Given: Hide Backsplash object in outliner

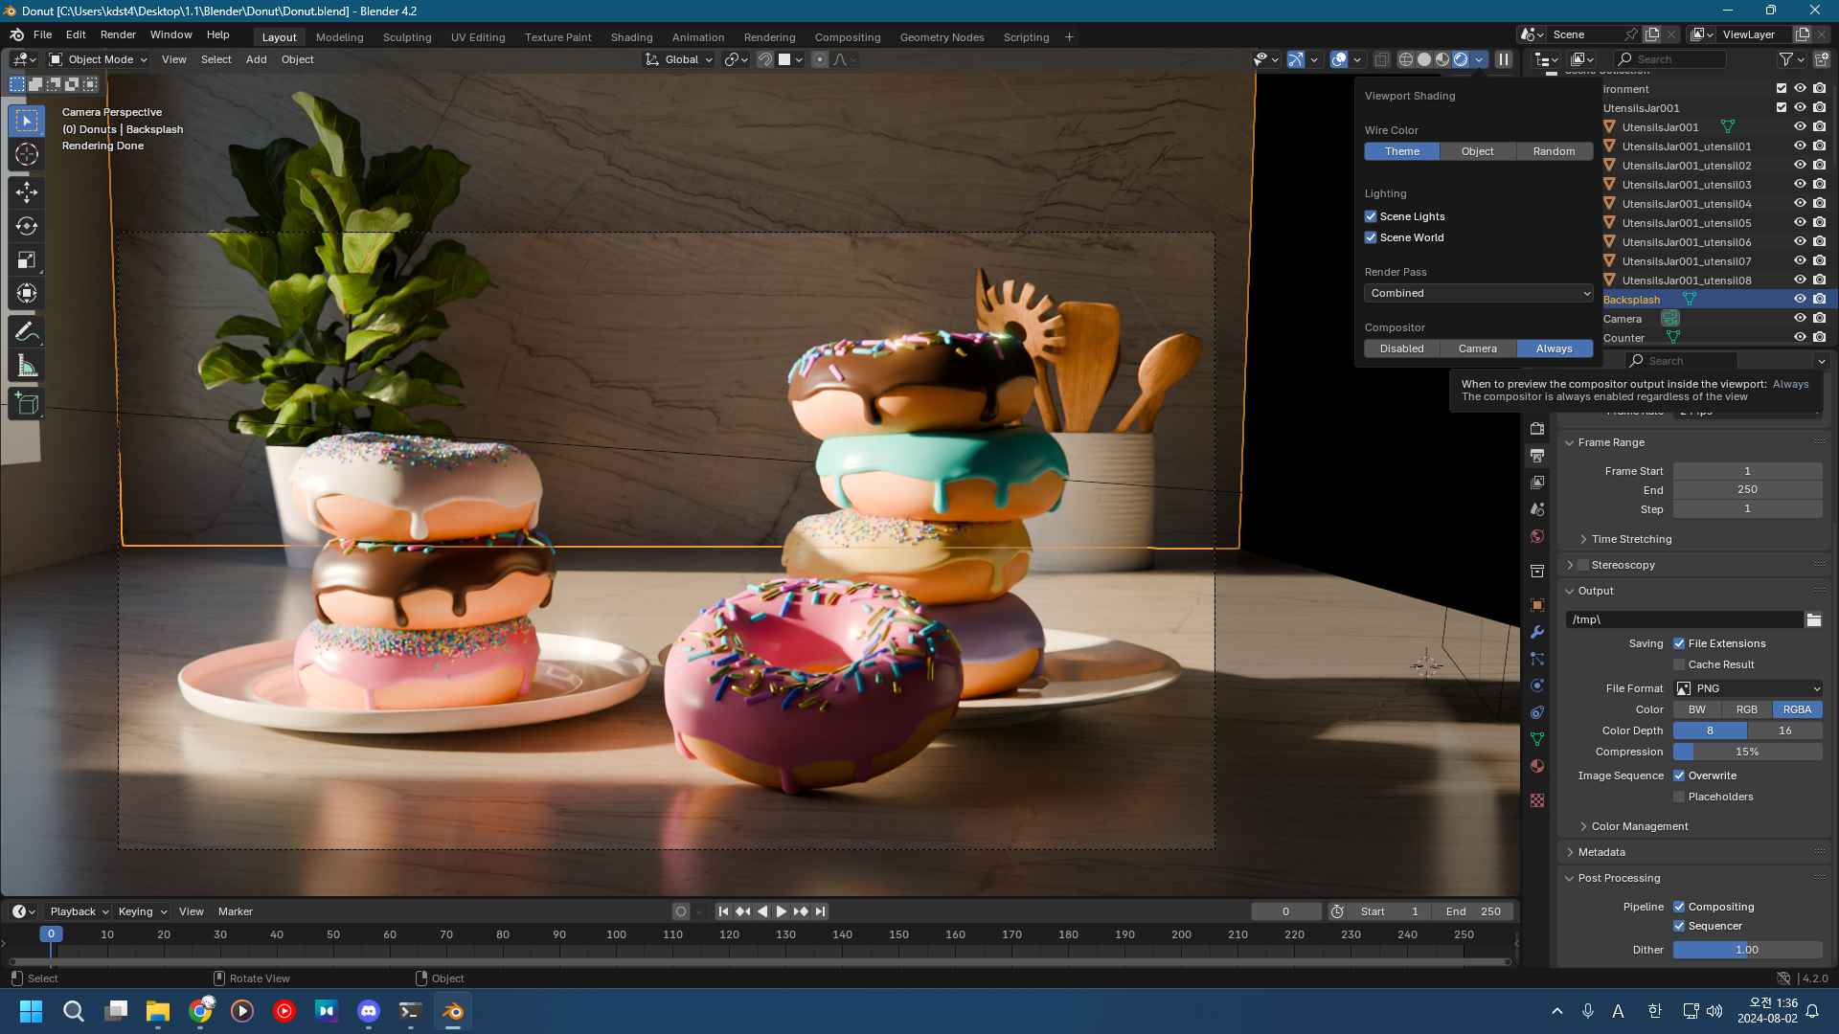Looking at the screenshot, I should (1800, 299).
